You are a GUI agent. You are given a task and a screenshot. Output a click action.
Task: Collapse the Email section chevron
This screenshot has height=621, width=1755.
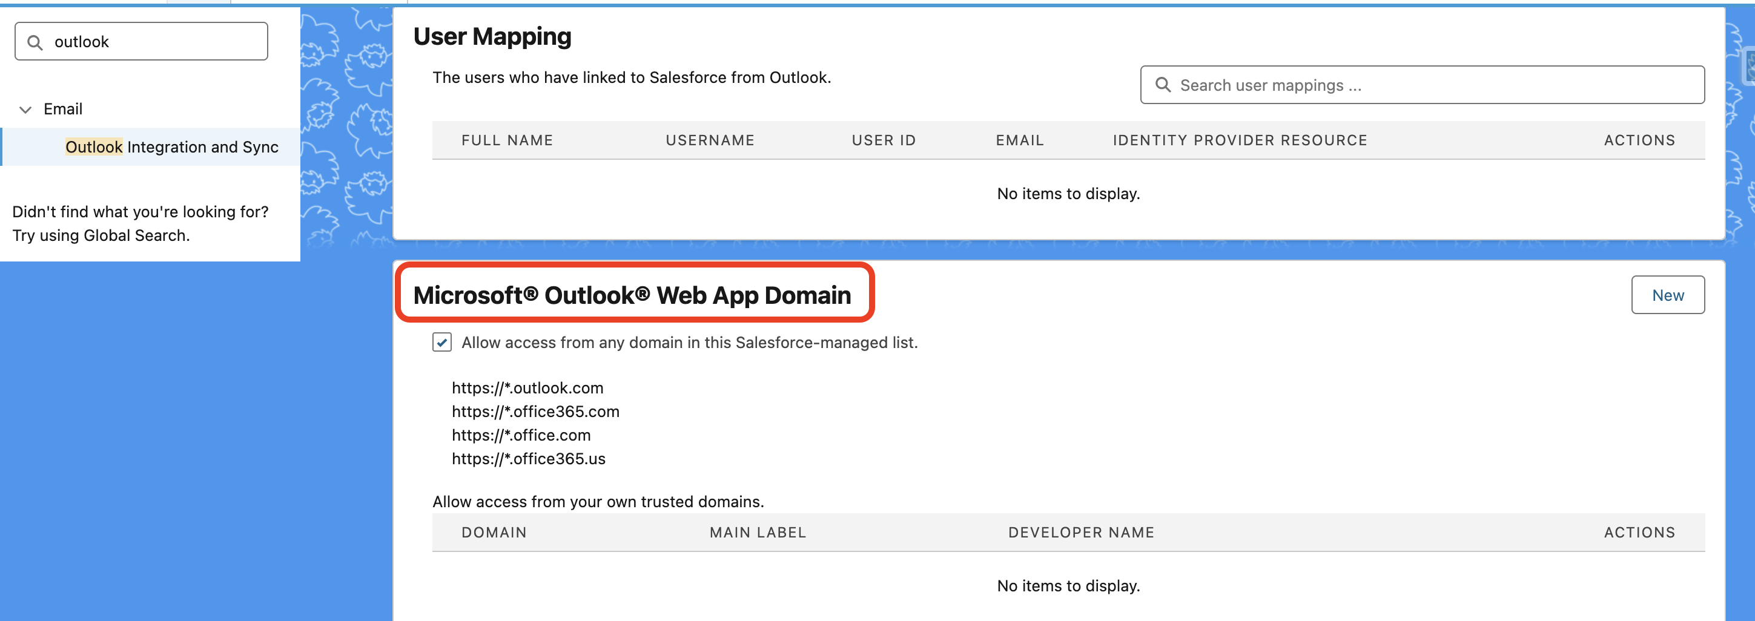tap(26, 110)
